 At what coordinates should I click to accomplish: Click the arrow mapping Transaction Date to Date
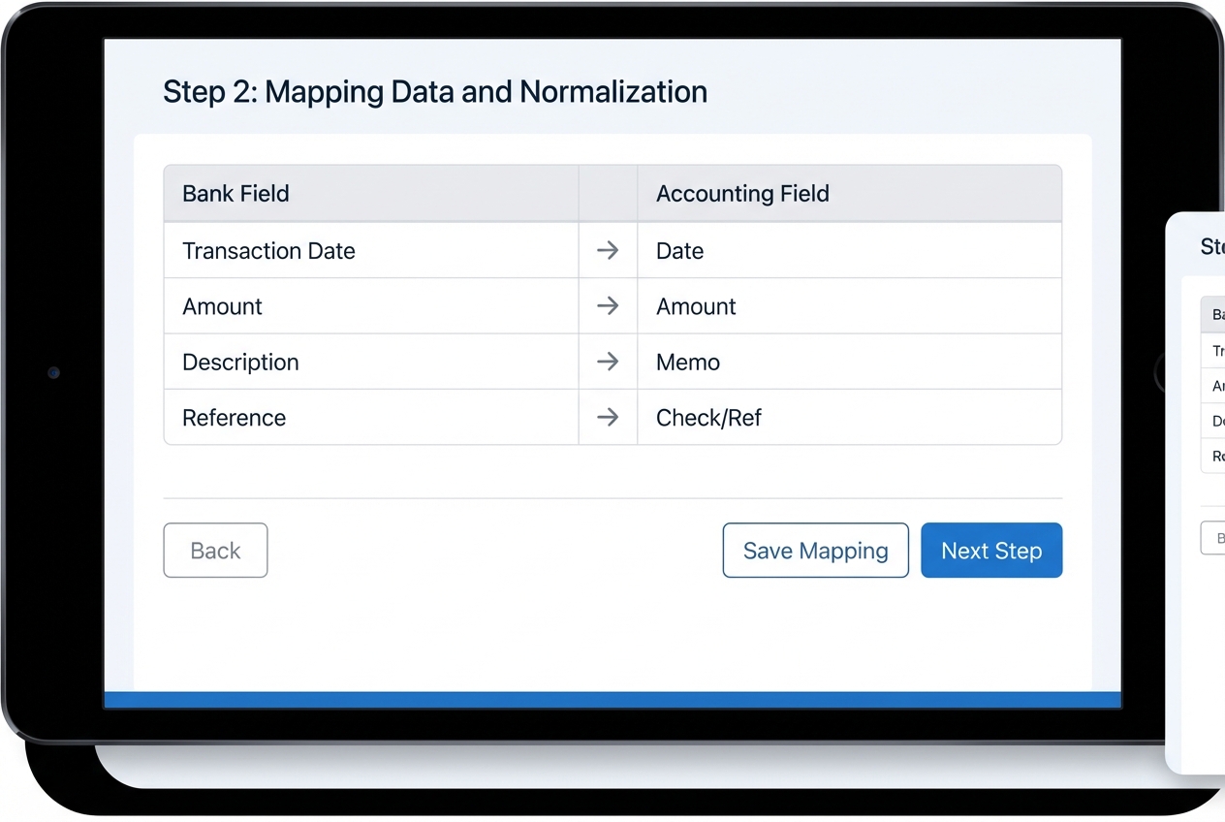coord(608,250)
